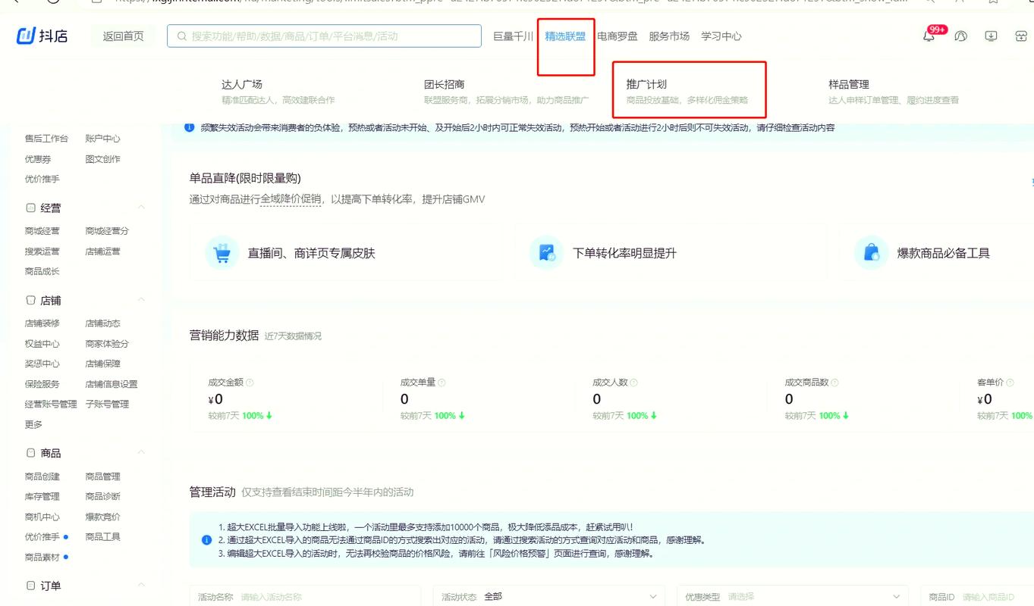1034x606 pixels.
Task: Click the 订单 section icon in sidebar
Action: pos(31,586)
